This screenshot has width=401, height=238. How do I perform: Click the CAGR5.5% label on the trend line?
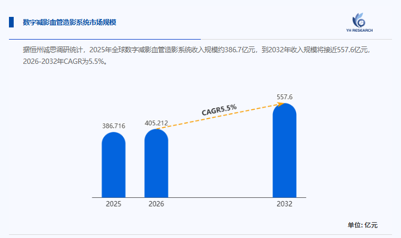click(219, 110)
